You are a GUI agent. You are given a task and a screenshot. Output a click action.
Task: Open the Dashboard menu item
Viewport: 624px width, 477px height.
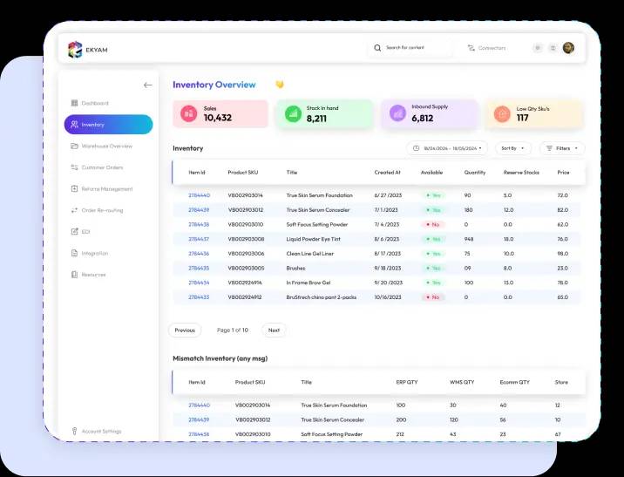click(95, 103)
